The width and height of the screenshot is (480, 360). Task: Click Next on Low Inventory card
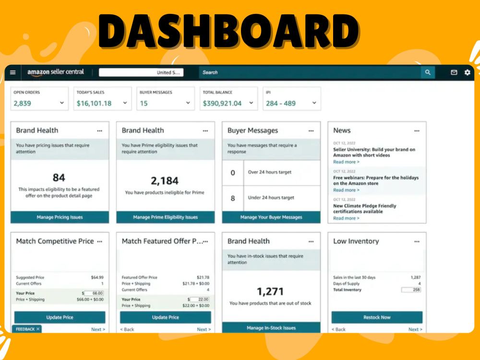[415, 329]
